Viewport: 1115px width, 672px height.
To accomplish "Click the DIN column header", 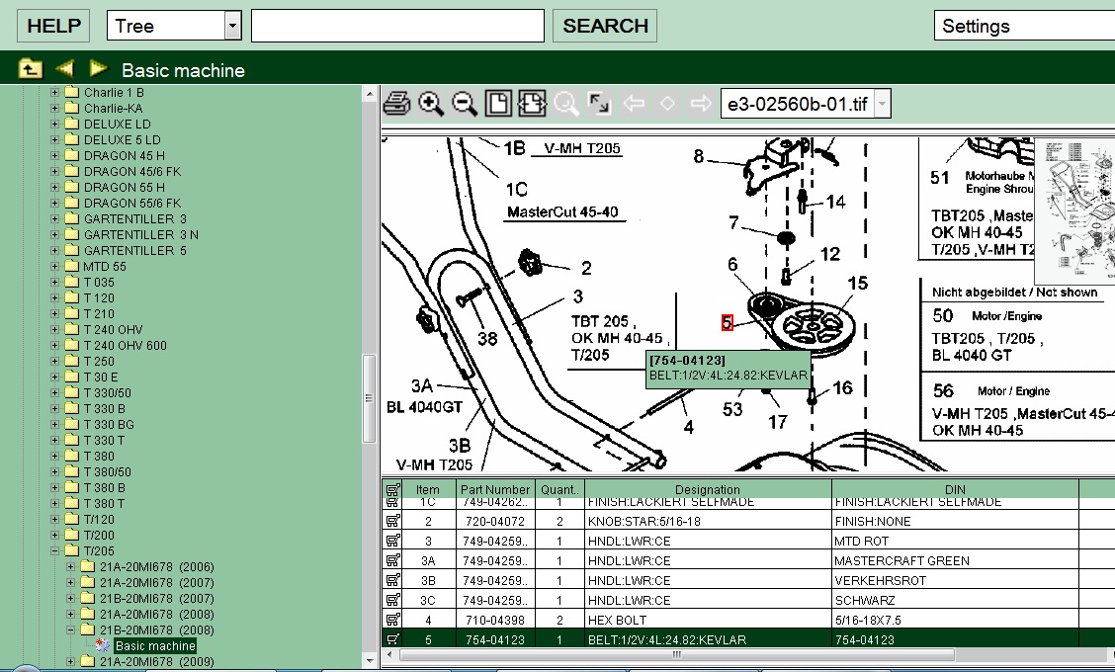I will 955,489.
